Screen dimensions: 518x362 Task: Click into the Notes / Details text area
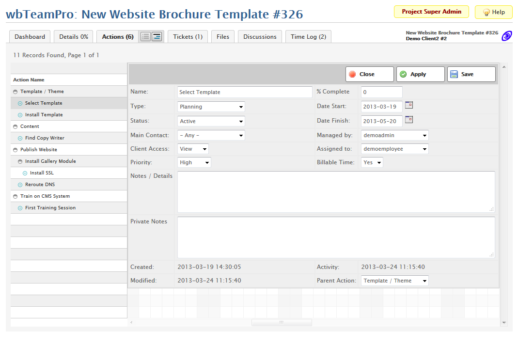[336, 191]
